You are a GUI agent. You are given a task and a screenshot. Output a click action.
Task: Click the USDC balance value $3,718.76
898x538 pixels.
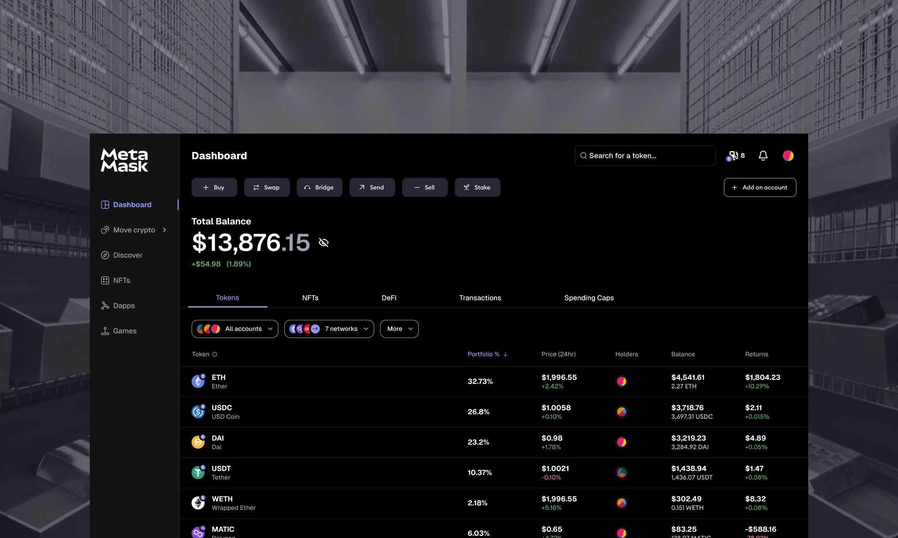click(687, 408)
